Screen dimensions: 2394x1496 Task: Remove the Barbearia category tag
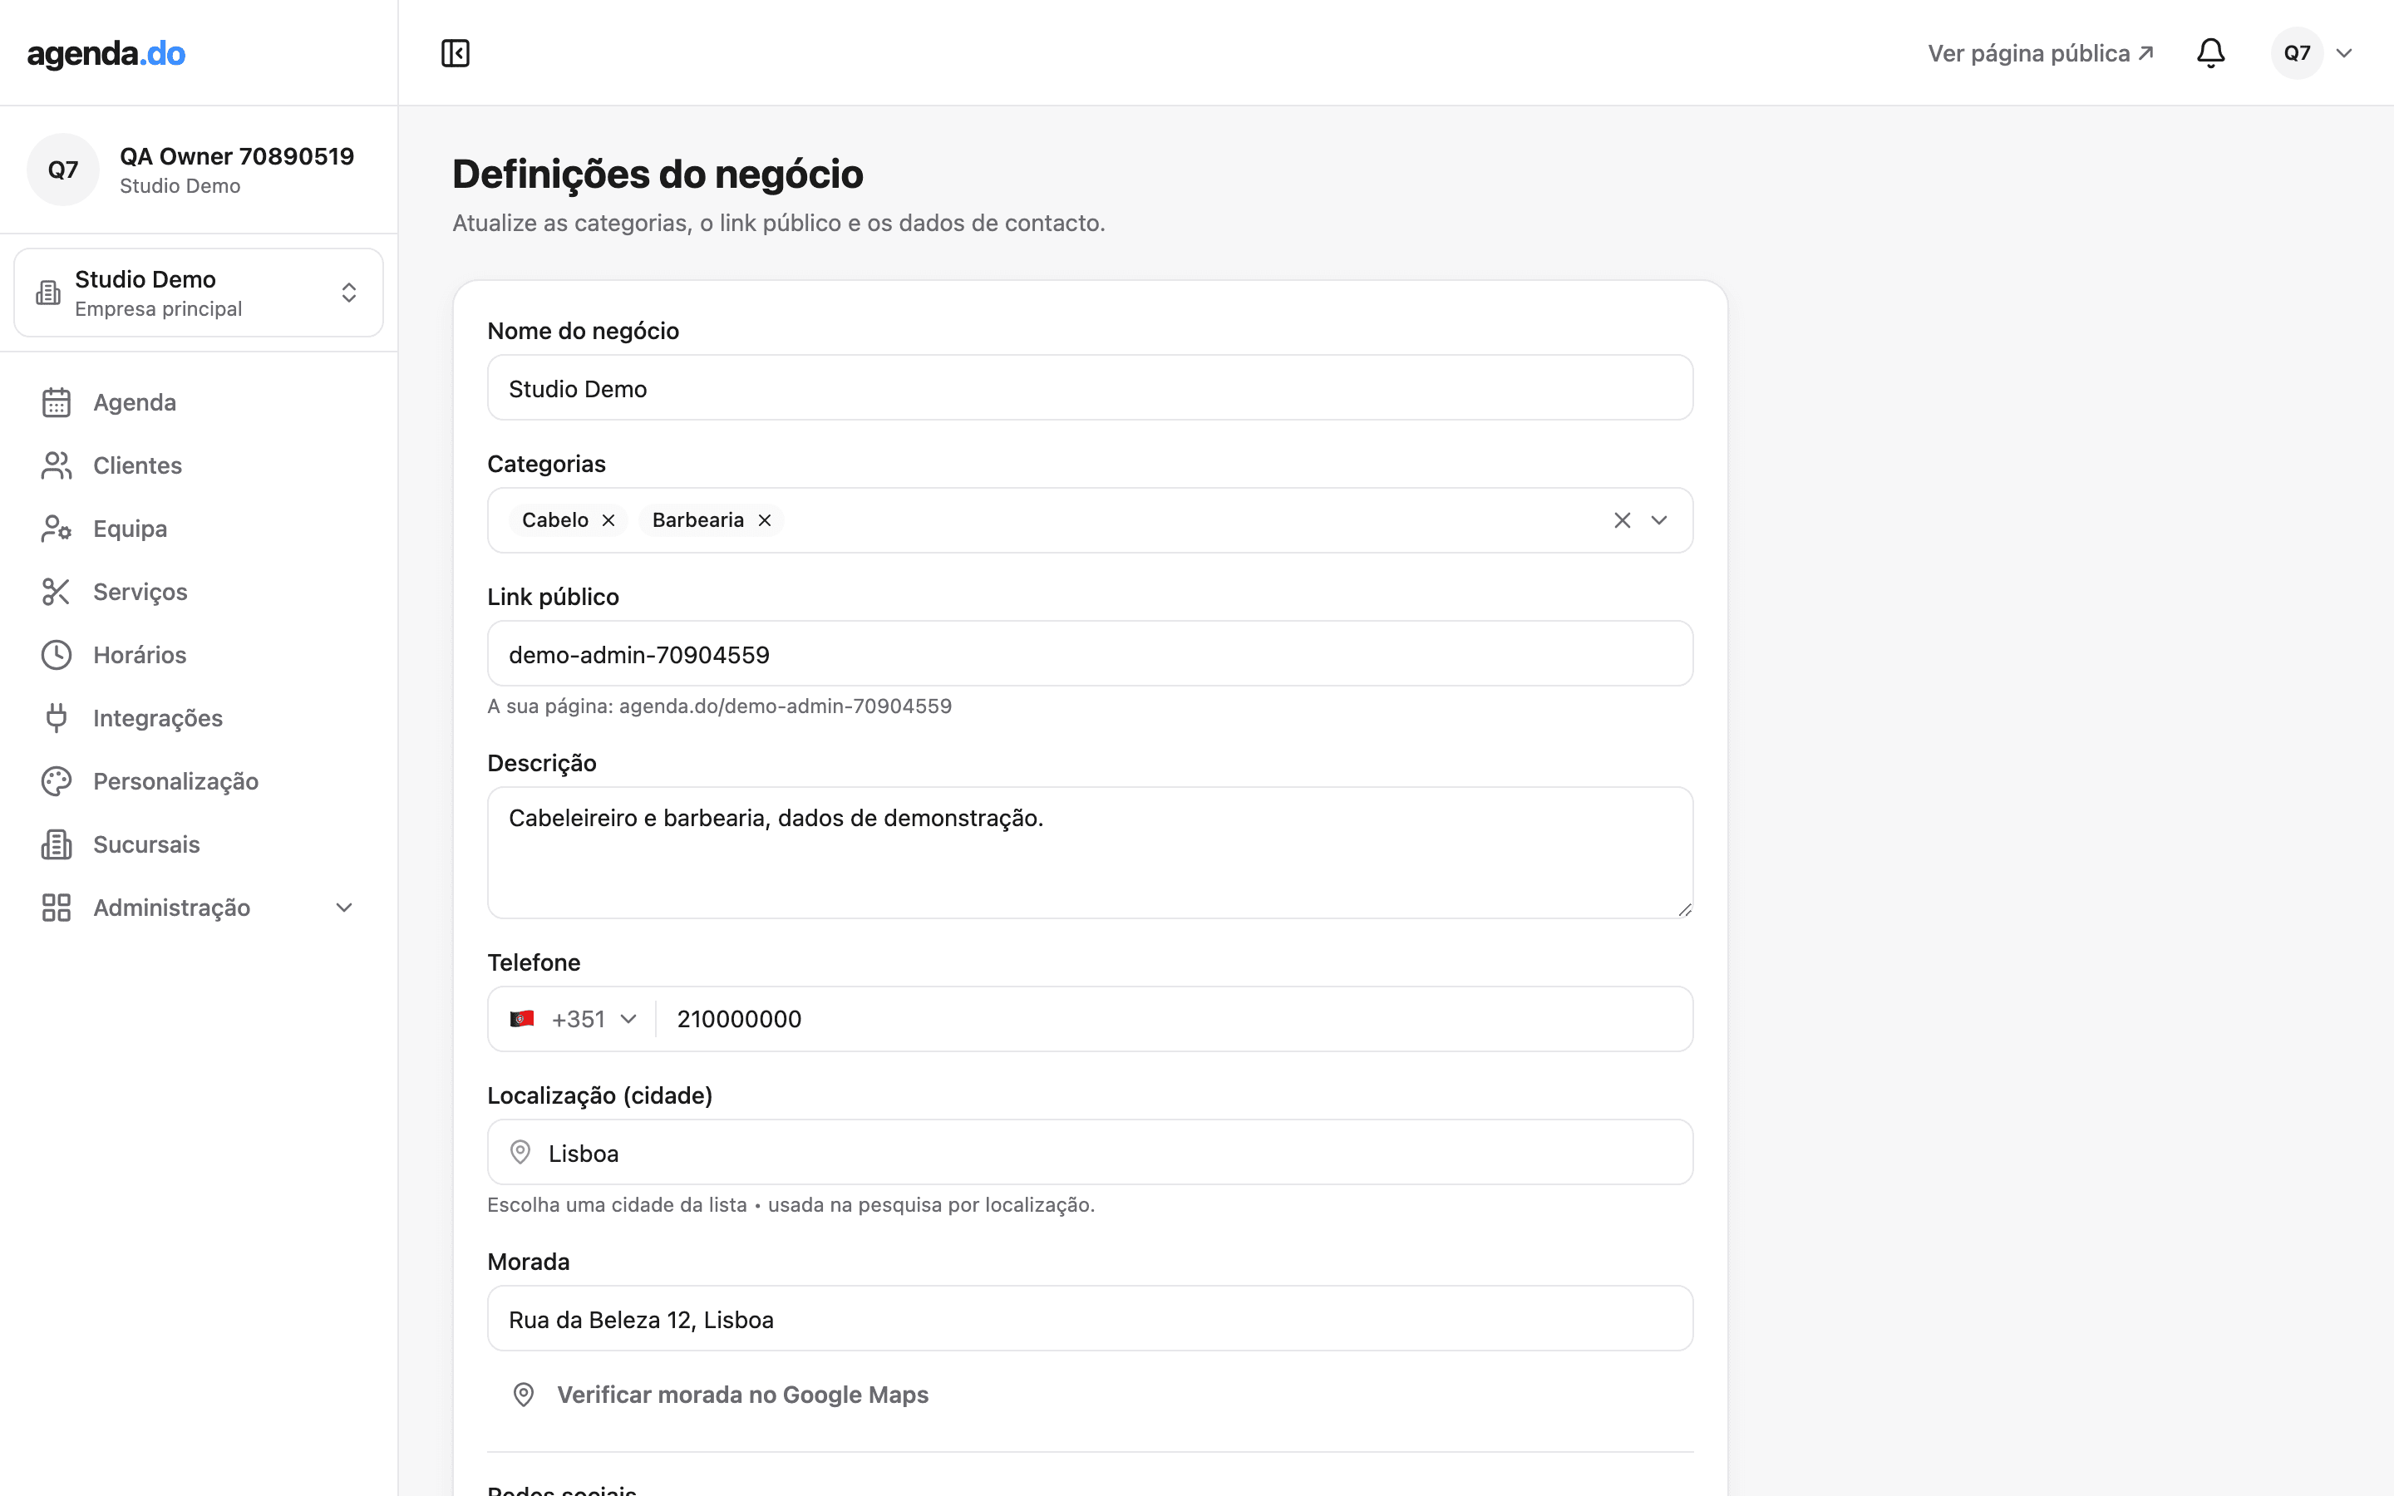click(x=765, y=520)
